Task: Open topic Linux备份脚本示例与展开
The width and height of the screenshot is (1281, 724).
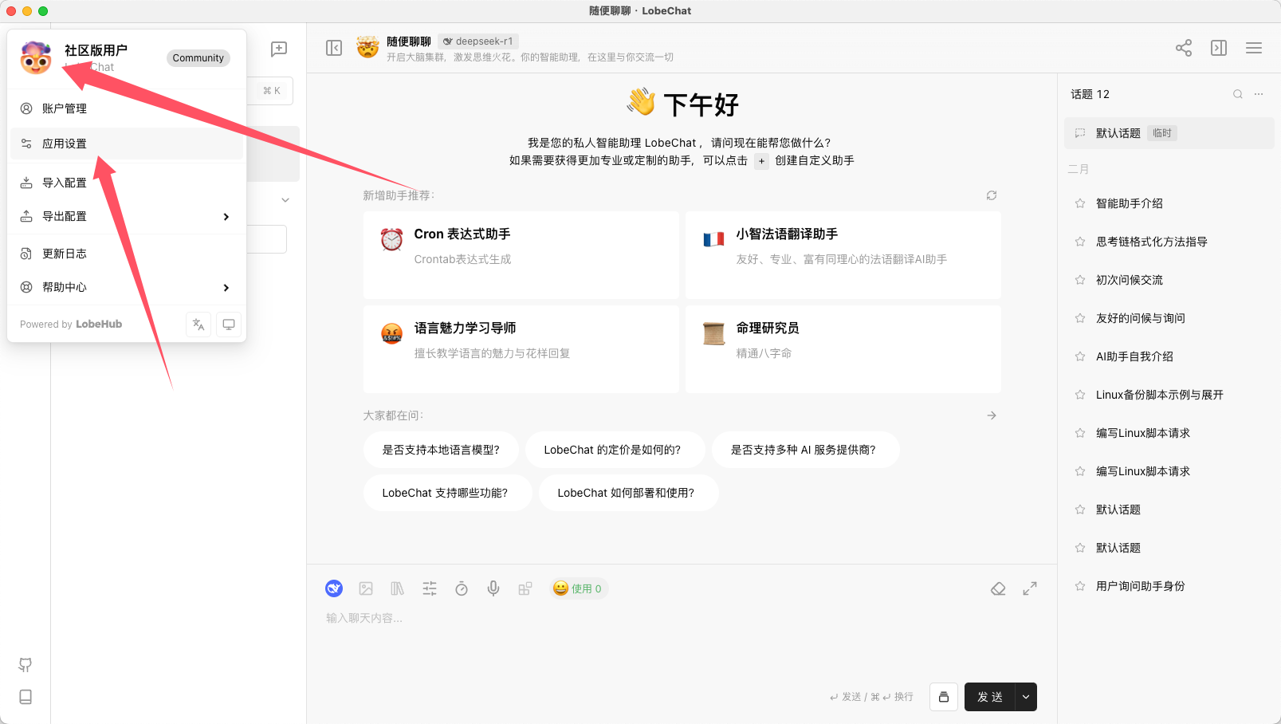Action: (1169, 395)
